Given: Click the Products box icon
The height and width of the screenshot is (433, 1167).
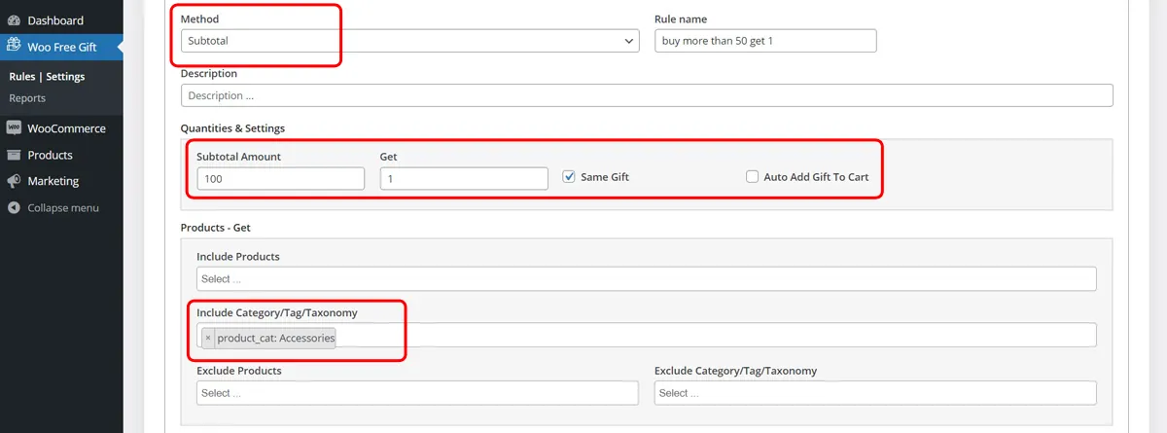Looking at the screenshot, I should 14,155.
